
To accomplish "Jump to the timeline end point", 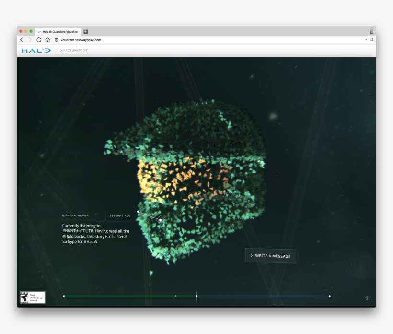I will [x=330, y=296].
